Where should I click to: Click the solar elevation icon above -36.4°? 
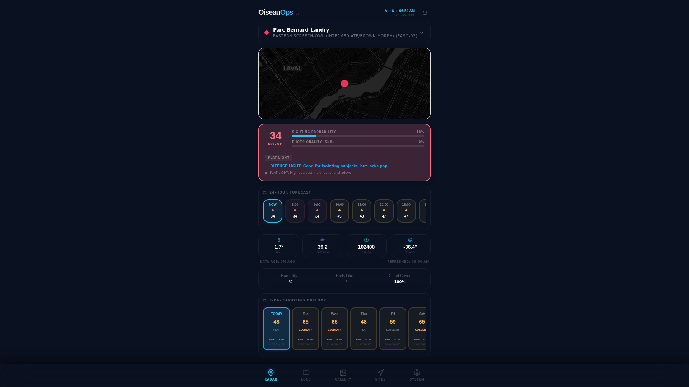(x=410, y=240)
